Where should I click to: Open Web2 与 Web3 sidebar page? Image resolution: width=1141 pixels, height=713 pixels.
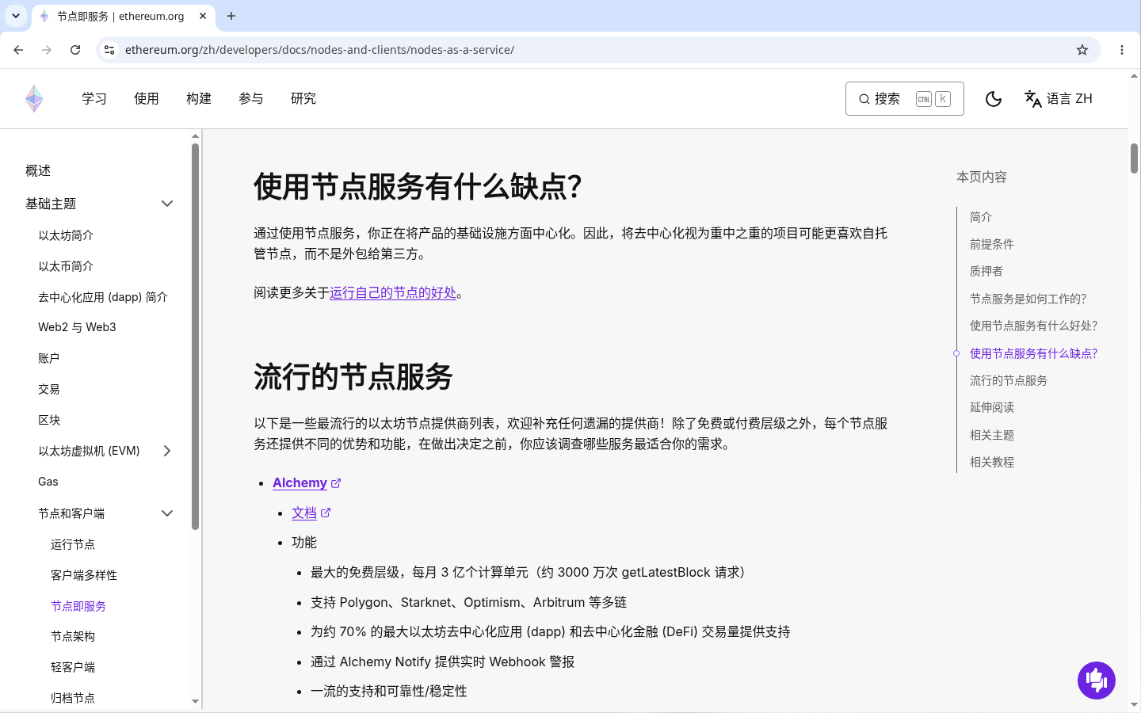(x=77, y=327)
